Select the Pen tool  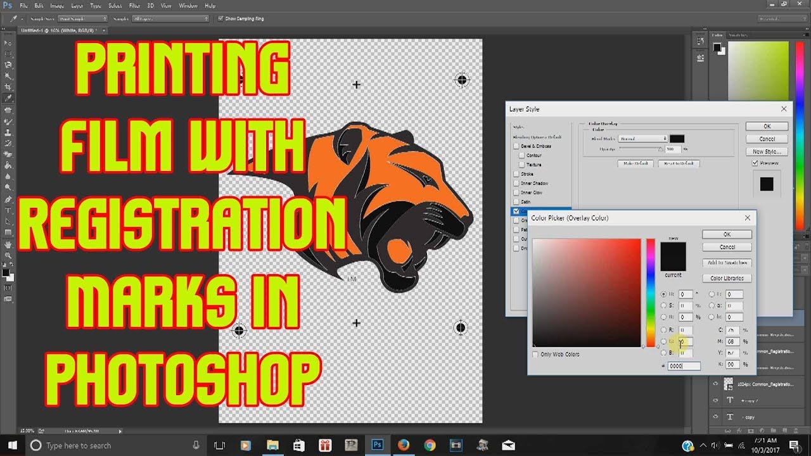(8, 199)
